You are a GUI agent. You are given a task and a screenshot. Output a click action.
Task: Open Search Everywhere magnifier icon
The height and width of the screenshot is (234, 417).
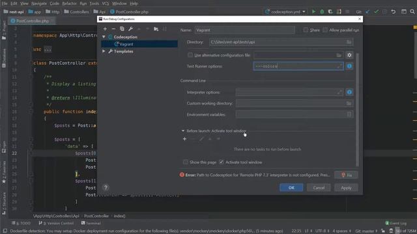click(412, 12)
